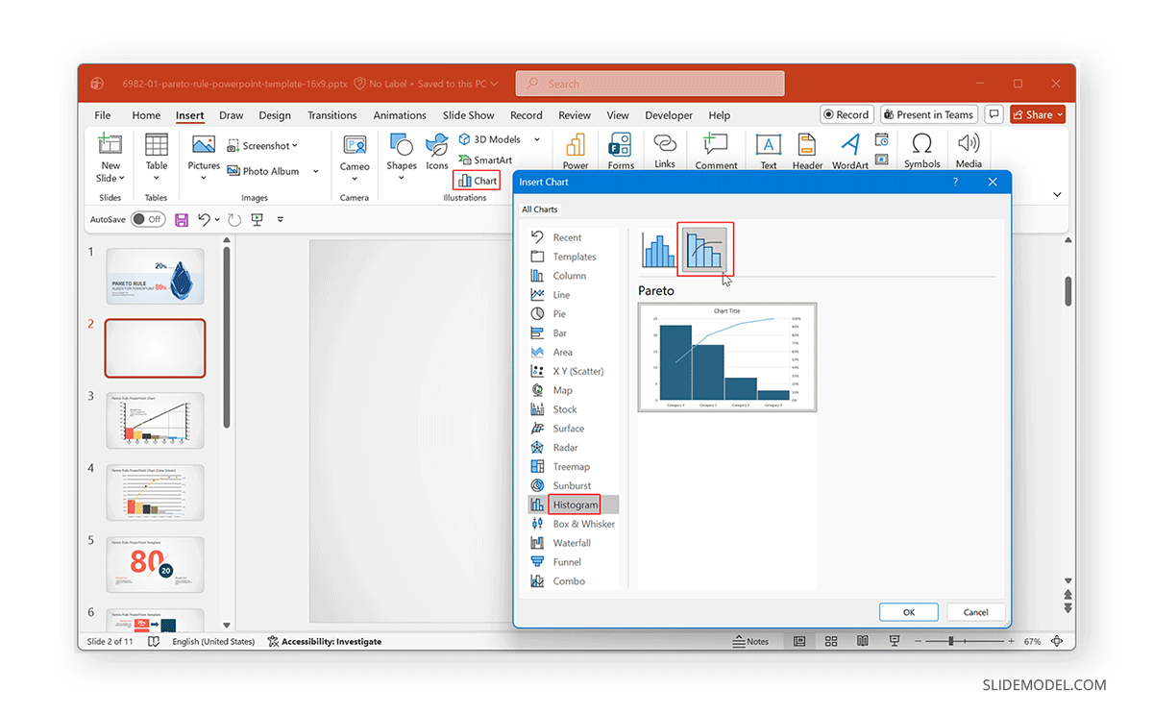Select the Histogram category in Insert Chart
1153x714 pixels.
pos(574,504)
